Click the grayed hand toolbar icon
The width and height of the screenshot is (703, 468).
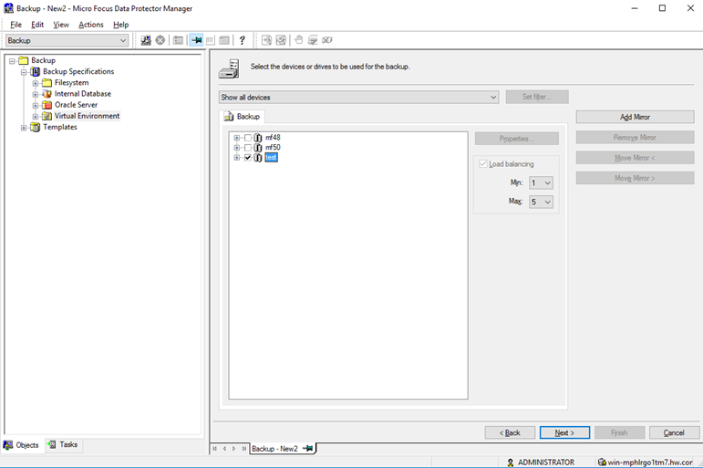(x=298, y=40)
